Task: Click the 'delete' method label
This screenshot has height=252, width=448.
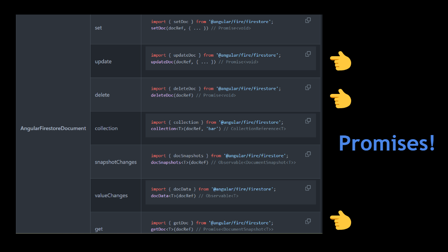Action: (x=102, y=95)
